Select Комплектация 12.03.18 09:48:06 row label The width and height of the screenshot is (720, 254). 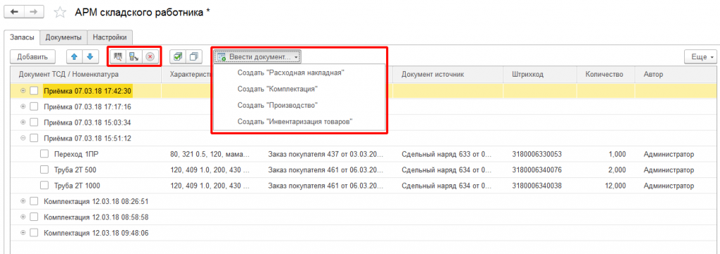click(96, 233)
